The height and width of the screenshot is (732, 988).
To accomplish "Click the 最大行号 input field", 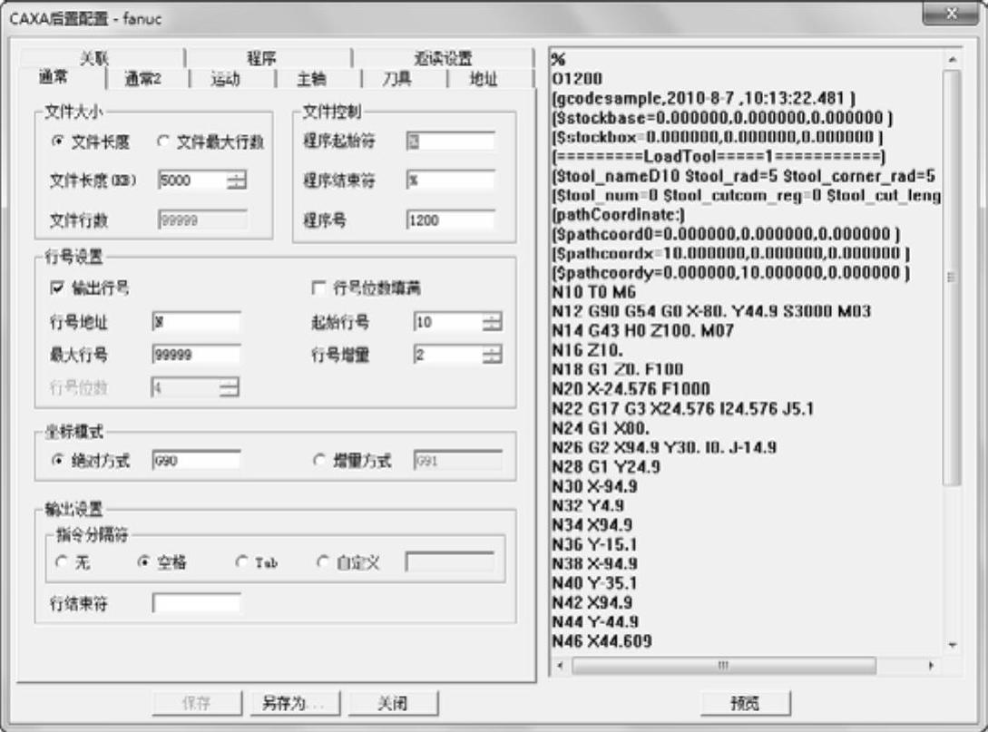I will point(196,355).
